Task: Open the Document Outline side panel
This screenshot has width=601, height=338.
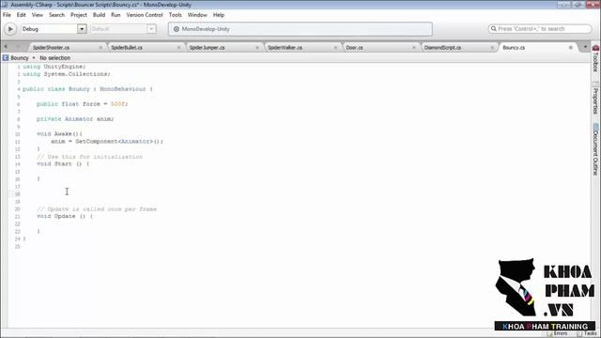Action: point(595,149)
